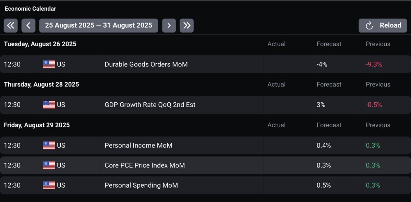This screenshot has height=202, width=411.
Task: Open the Durable Goods Orders MoM event
Action: tap(146, 64)
